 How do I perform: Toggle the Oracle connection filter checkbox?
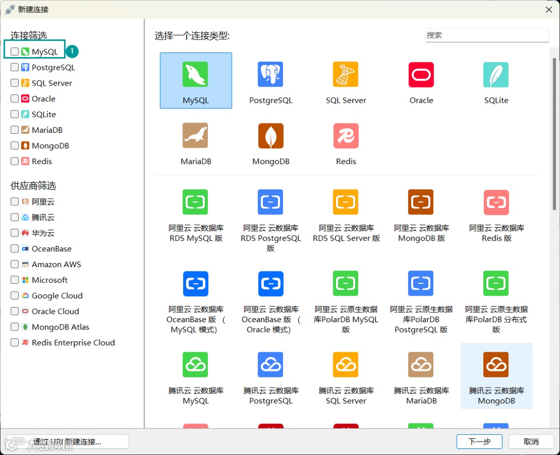point(15,98)
